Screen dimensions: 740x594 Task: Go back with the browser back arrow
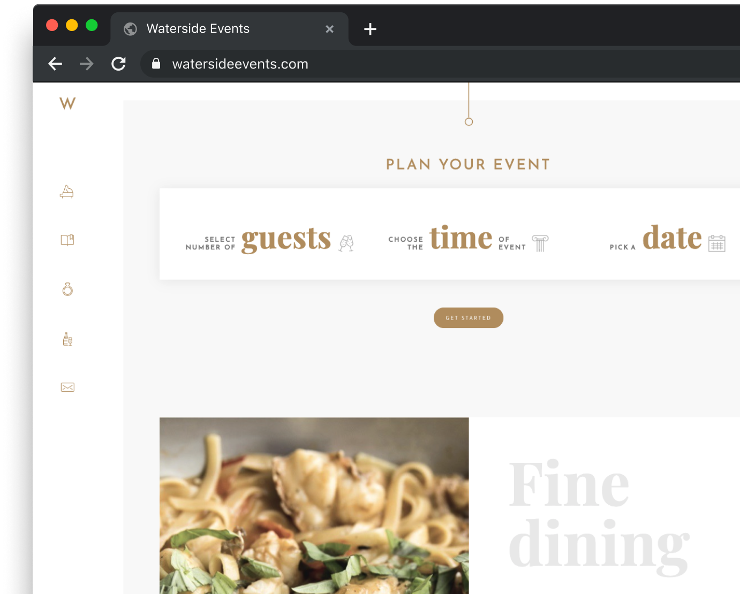point(55,64)
